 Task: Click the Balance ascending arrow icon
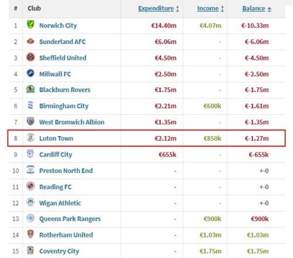pyautogui.click(x=270, y=9)
